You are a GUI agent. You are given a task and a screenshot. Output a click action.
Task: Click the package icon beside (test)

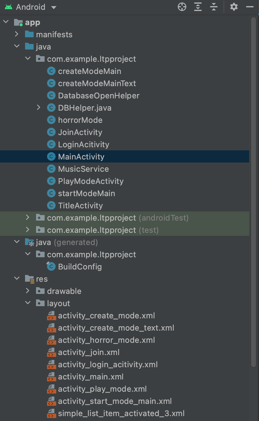[x=40, y=230]
